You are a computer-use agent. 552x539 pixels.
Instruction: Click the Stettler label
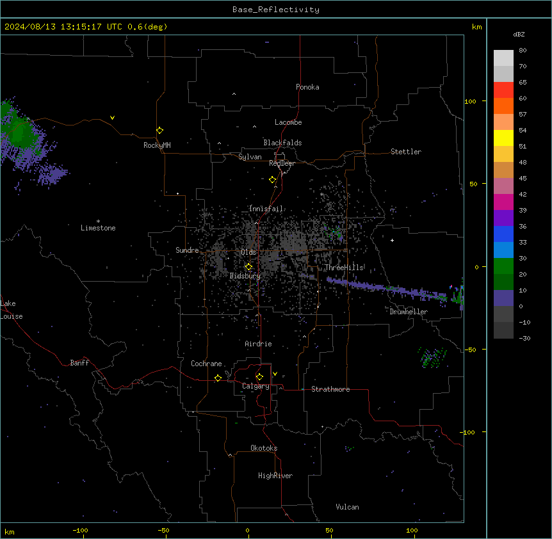click(406, 152)
